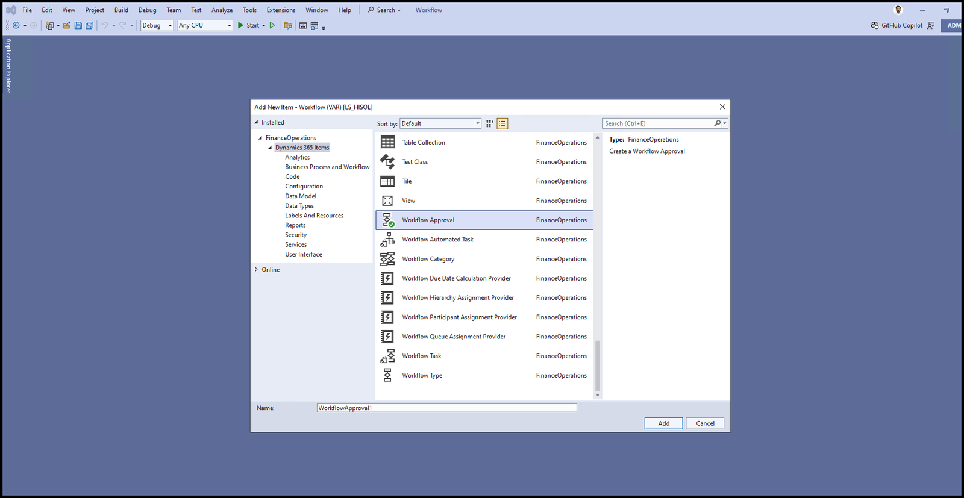Click the Navigate Backward toolbar icon
This screenshot has height=498, width=964.
16,25
